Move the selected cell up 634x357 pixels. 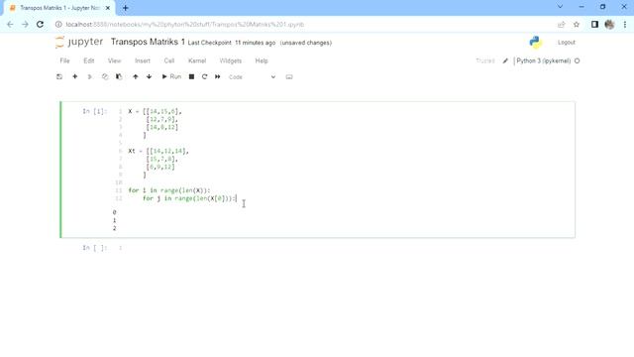(136, 76)
